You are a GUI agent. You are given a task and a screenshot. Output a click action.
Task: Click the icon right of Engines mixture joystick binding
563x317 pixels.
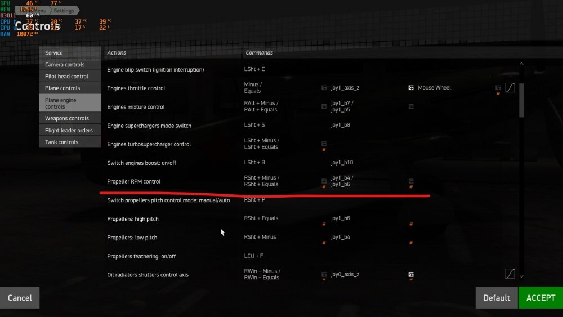tap(412, 106)
